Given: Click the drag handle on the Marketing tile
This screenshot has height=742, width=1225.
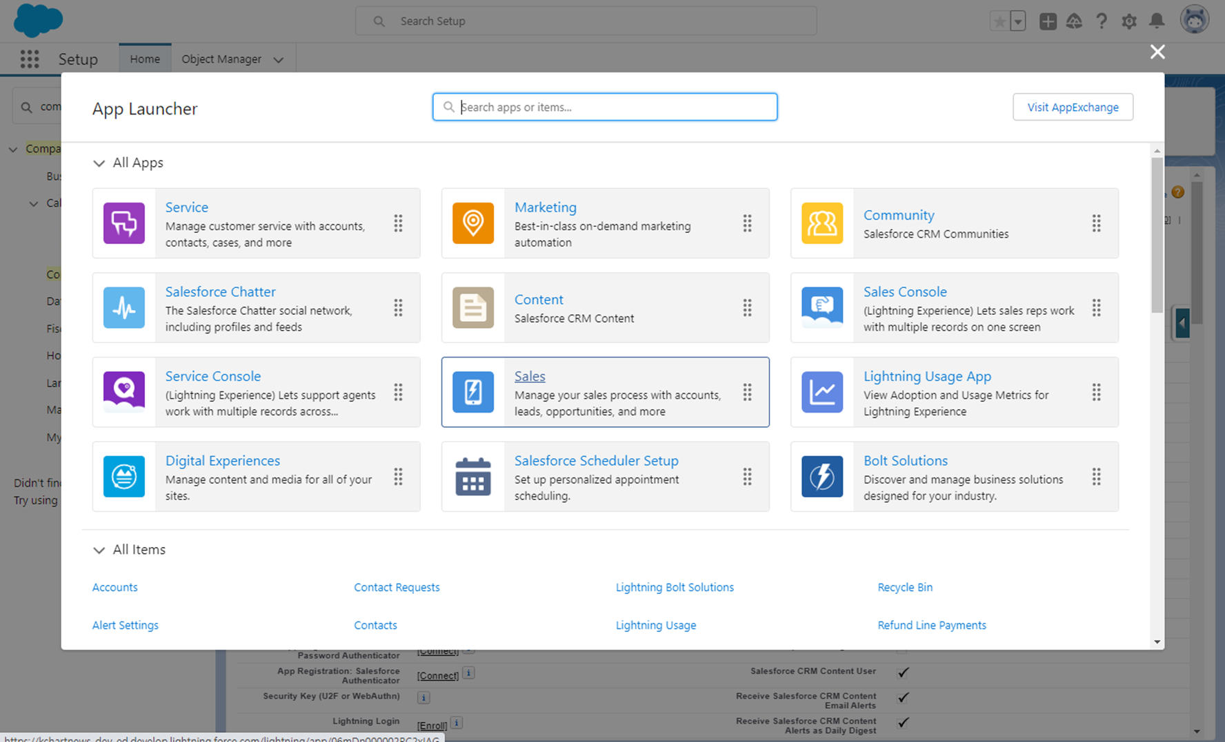Looking at the screenshot, I should (747, 223).
